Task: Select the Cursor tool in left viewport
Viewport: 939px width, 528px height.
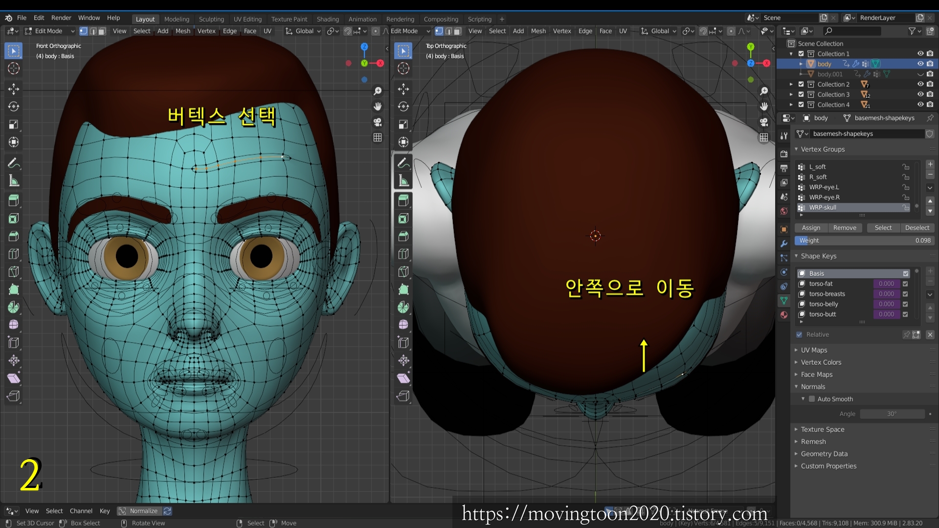Action: click(x=14, y=68)
